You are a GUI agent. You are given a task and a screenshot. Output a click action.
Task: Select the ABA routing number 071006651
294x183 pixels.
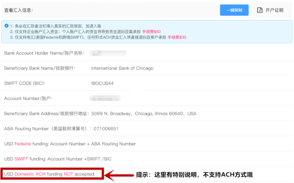(106, 129)
